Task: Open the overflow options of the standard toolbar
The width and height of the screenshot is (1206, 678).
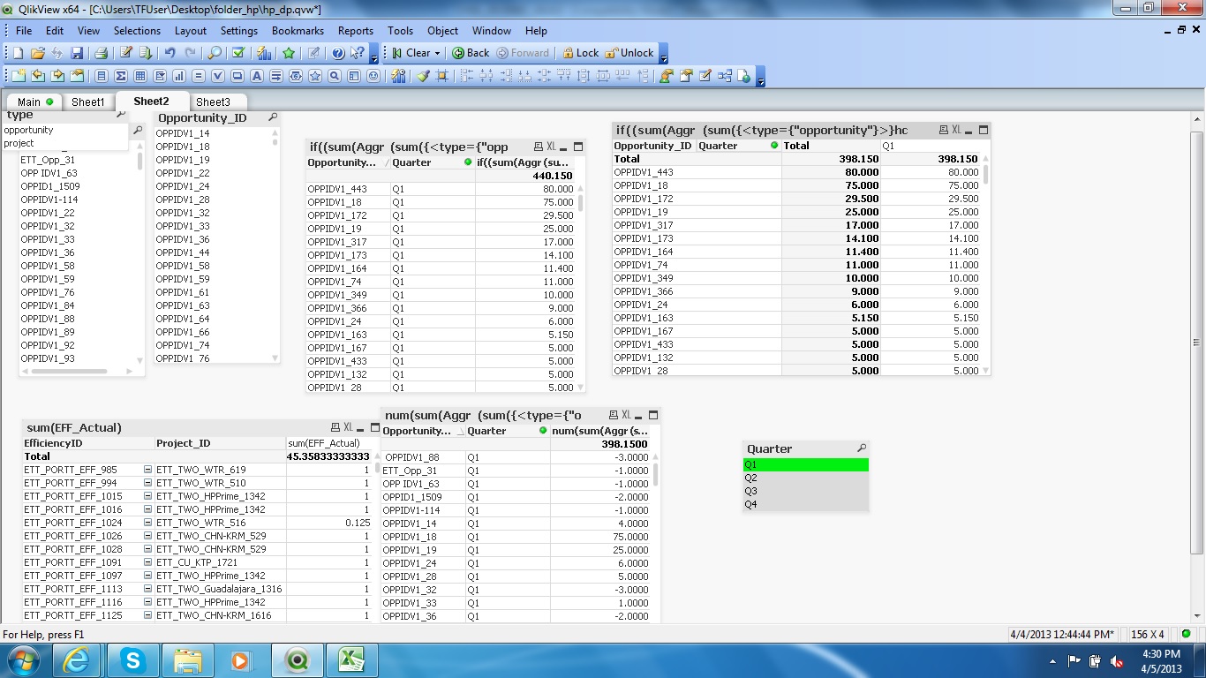Action: (374, 56)
